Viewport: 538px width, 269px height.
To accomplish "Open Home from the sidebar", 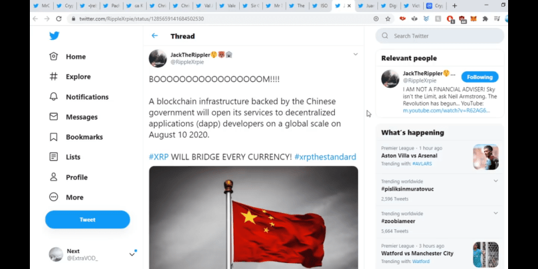I will [x=68, y=56].
